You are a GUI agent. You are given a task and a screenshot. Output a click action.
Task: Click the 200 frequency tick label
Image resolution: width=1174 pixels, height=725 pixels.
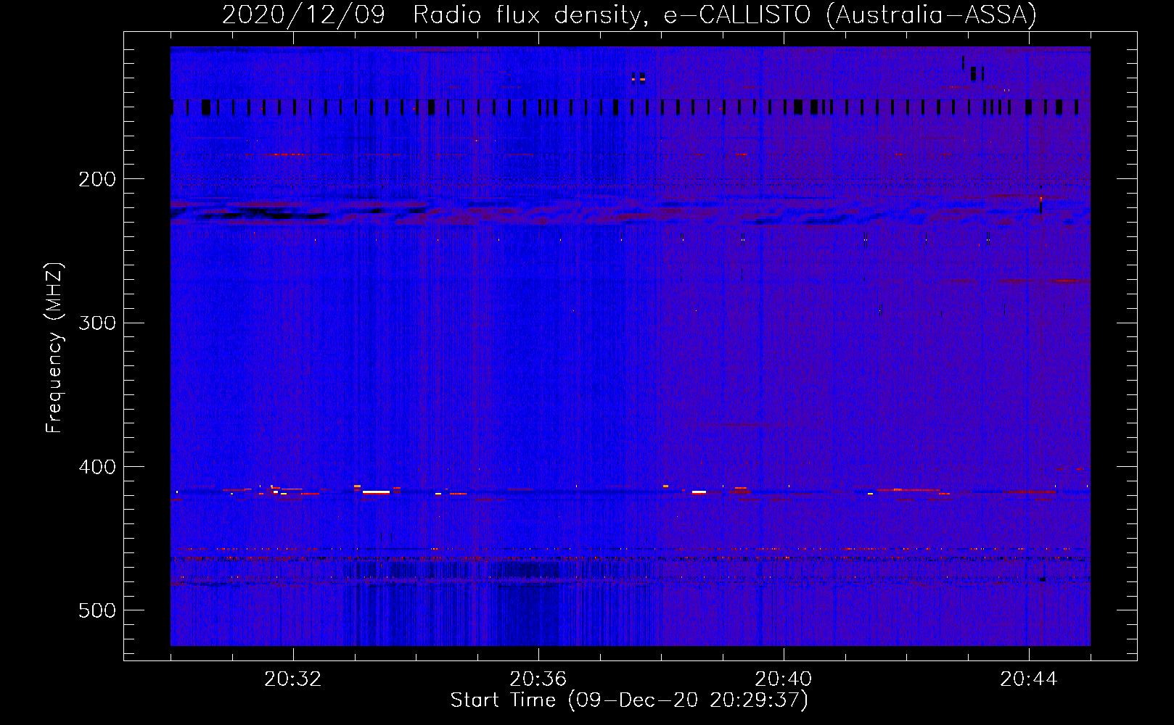[x=97, y=179]
